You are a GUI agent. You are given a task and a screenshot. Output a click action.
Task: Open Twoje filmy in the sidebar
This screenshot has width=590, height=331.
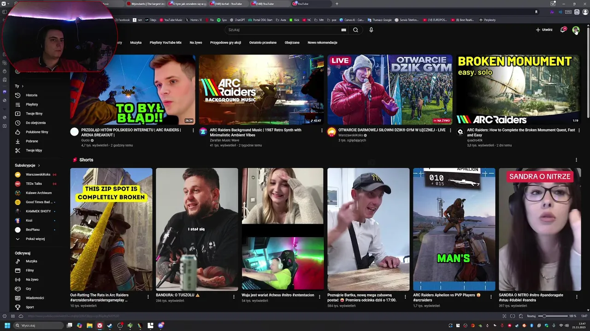[x=34, y=114]
